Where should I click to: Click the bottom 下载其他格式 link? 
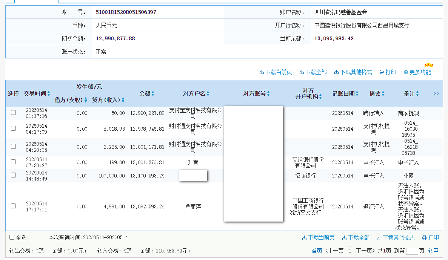point(396,238)
